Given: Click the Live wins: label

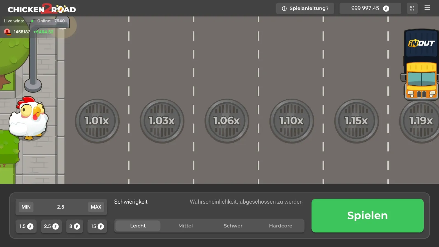Looking at the screenshot, I should click(x=14, y=21).
